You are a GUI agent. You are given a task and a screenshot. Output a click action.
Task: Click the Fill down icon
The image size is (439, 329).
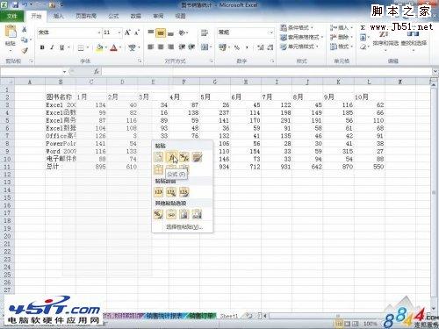[x=363, y=37]
